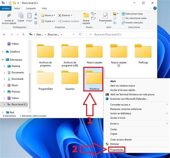
Task: Switch to the Vista ribbon tab
Action: pos(44,8)
